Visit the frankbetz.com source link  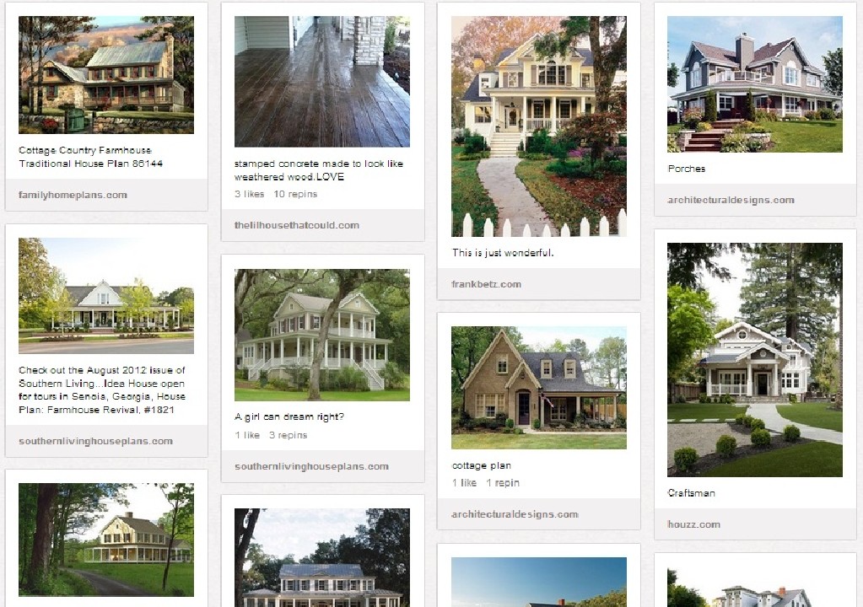click(x=486, y=284)
